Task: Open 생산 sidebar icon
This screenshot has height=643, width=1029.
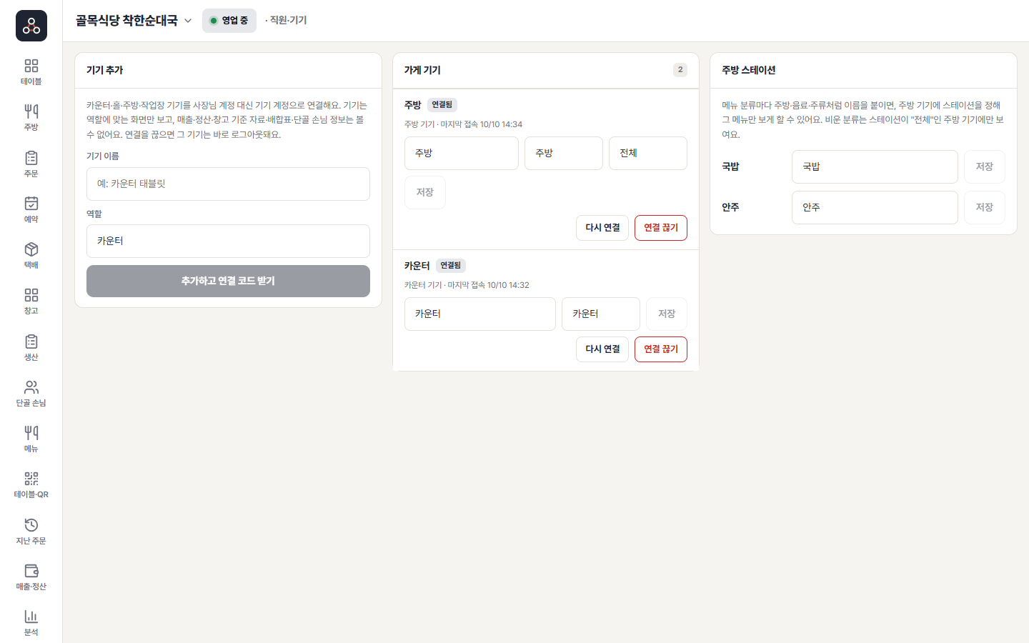Action: (x=31, y=348)
